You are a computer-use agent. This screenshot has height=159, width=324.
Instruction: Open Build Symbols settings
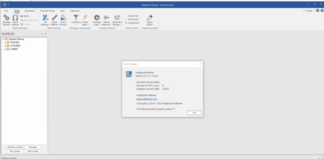coord(15,20)
